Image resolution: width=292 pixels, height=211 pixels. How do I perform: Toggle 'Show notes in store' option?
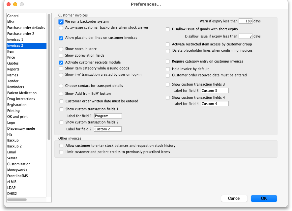tap(61, 49)
